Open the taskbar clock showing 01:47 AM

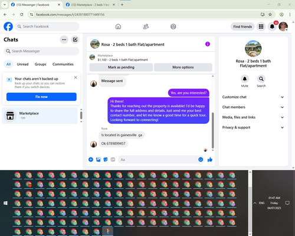coord(274,203)
